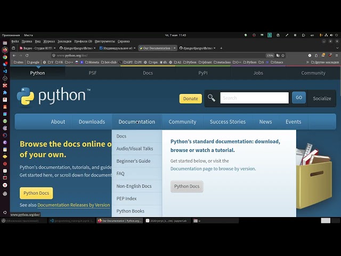Click the translate page icon in the address bar
The image size is (341, 256).
pyautogui.click(x=278, y=55)
